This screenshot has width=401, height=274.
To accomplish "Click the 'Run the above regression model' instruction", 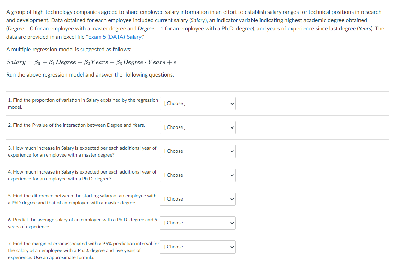I will (90, 75).
